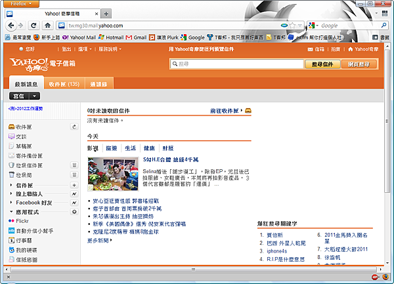The image size is (394, 284).
Task: Open the Firefox menu button
Action: pos(22,4)
